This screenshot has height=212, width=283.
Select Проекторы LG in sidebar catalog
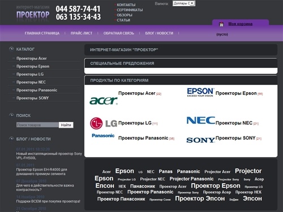30,74
